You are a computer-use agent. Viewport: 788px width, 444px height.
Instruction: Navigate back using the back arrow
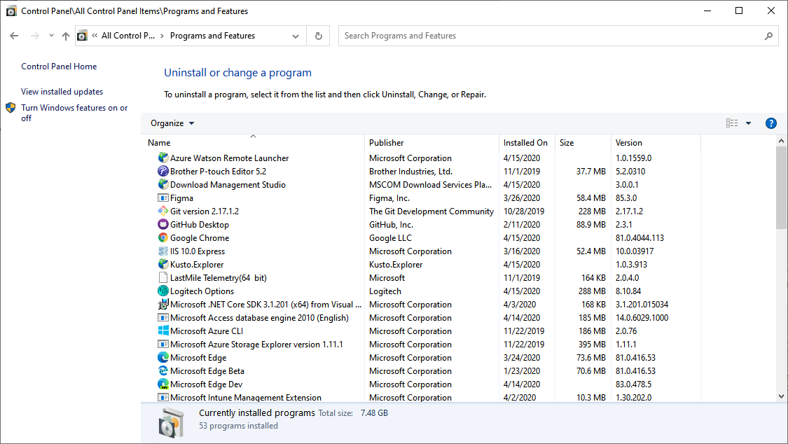[14, 35]
